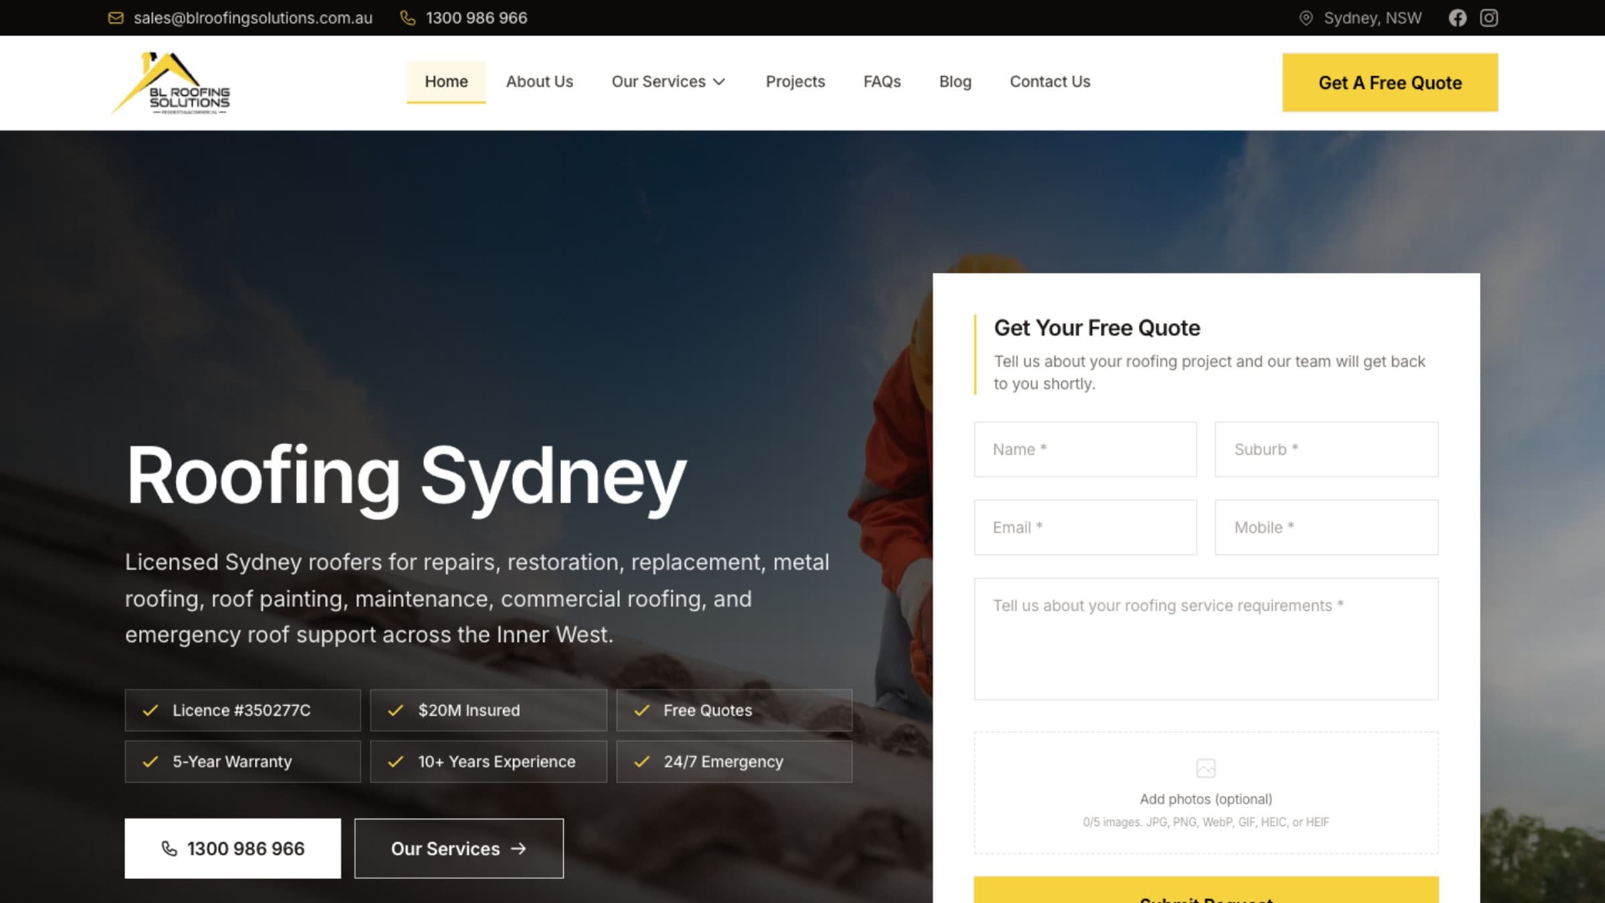Click the phone icon in the top bar
1605x903 pixels.
(x=407, y=18)
